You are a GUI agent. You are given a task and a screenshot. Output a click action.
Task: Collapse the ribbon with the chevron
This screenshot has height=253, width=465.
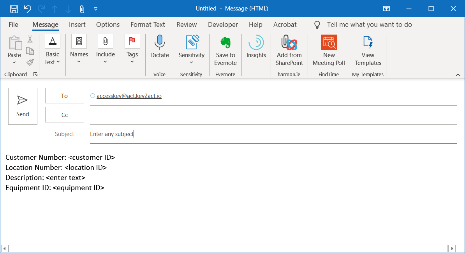pos(458,75)
